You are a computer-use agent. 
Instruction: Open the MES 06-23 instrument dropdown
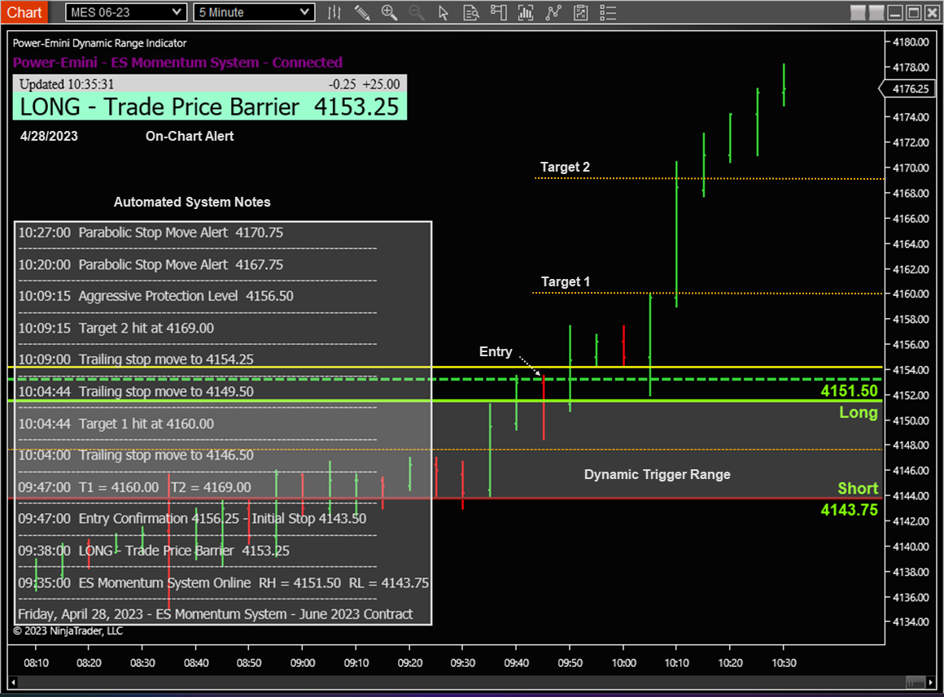125,12
